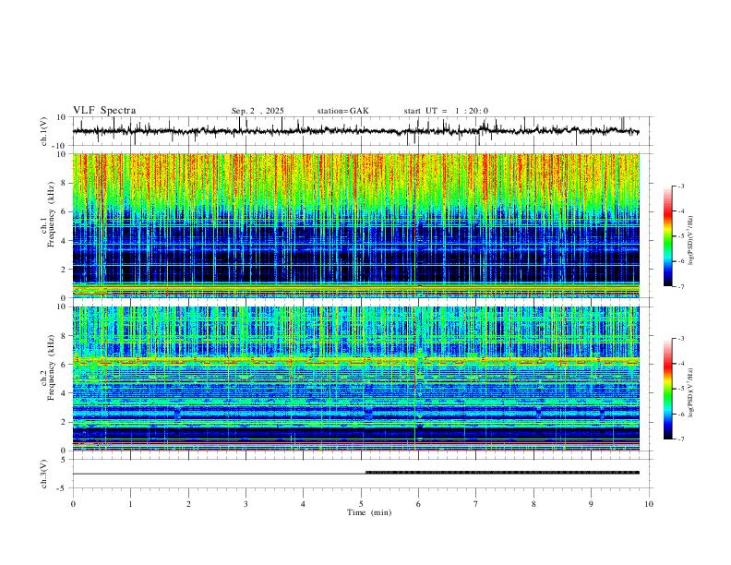
Task: Click the "10" tick on the time axis
Action: tap(649, 504)
